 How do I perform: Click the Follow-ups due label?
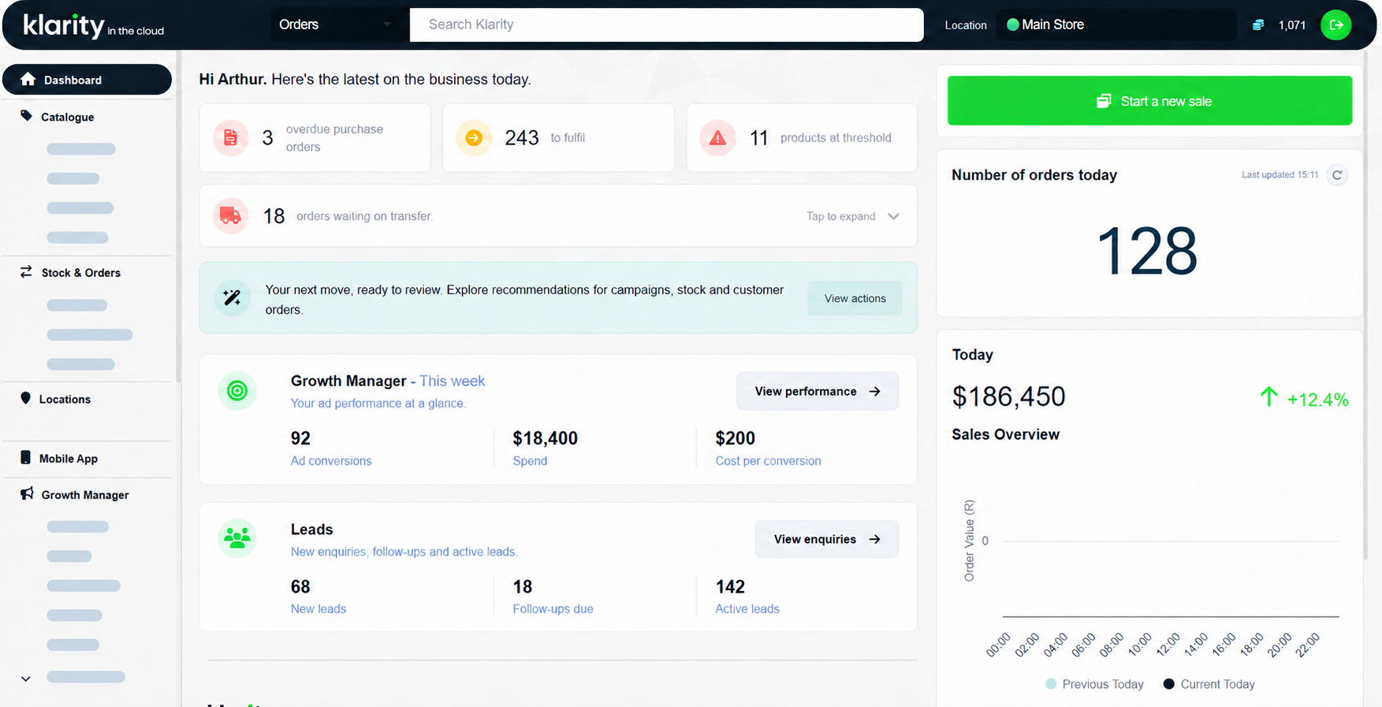tap(553, 609)
